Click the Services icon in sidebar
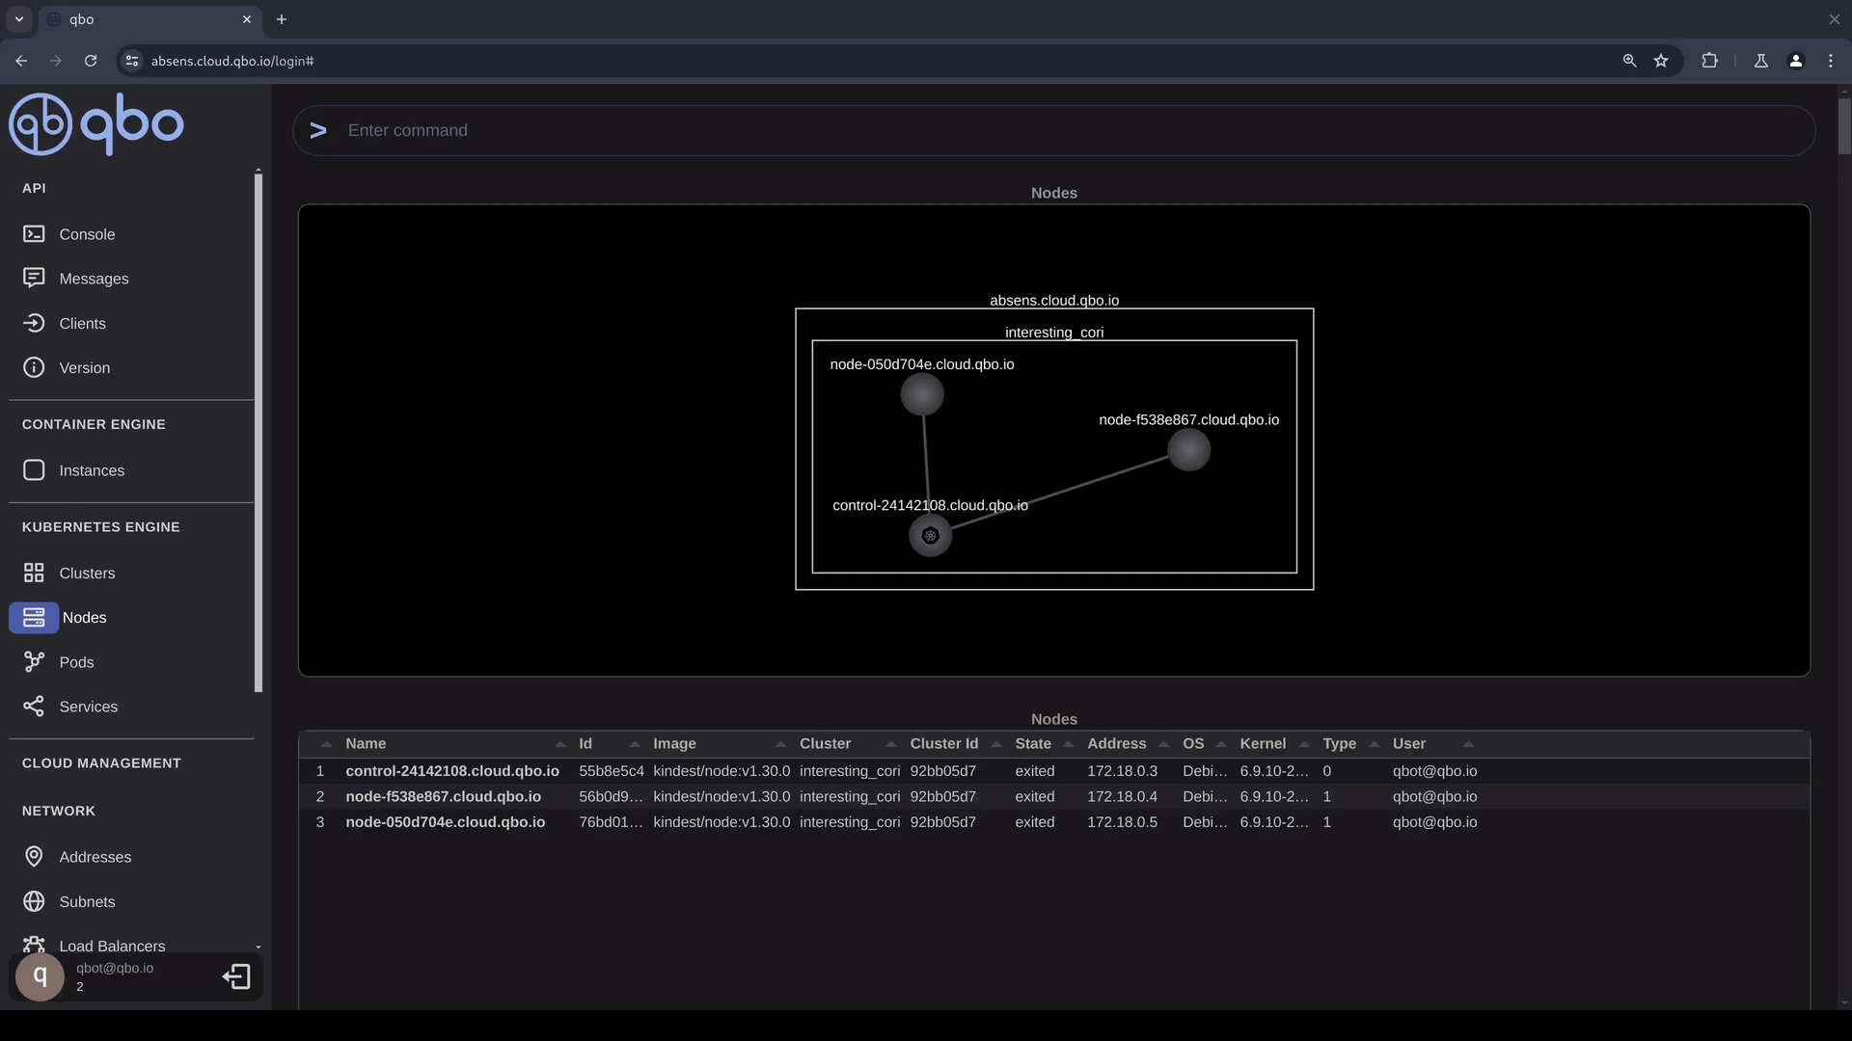 tap(34, 706)
